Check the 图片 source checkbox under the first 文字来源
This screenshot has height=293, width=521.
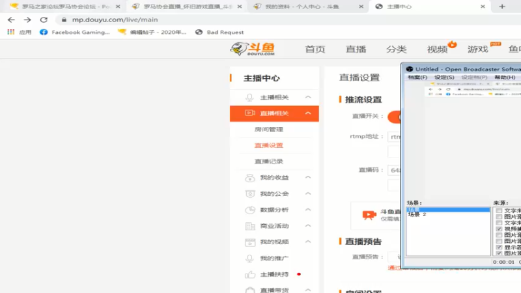[499, 217]
